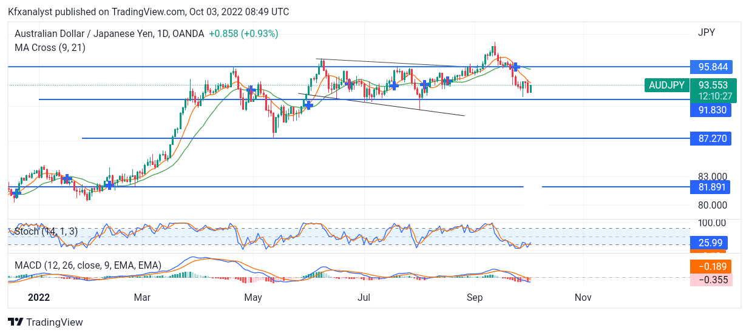Image resolution: width=749 pixels, height=336 pixels.
Task: Click the Jul label on time axis
Action: pyautogui.click(x=364, y=297)
